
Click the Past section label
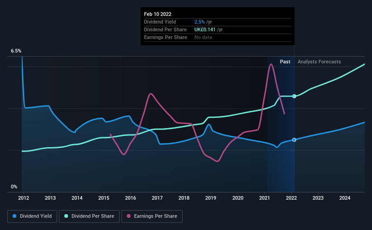tap(285, 62)
